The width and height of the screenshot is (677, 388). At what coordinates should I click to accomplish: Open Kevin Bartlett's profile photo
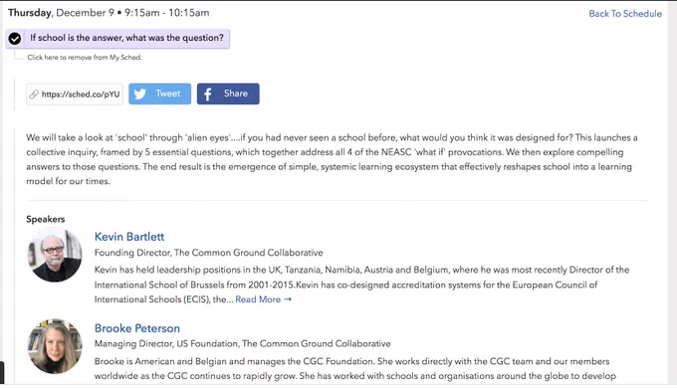click(x=55, y=255)
